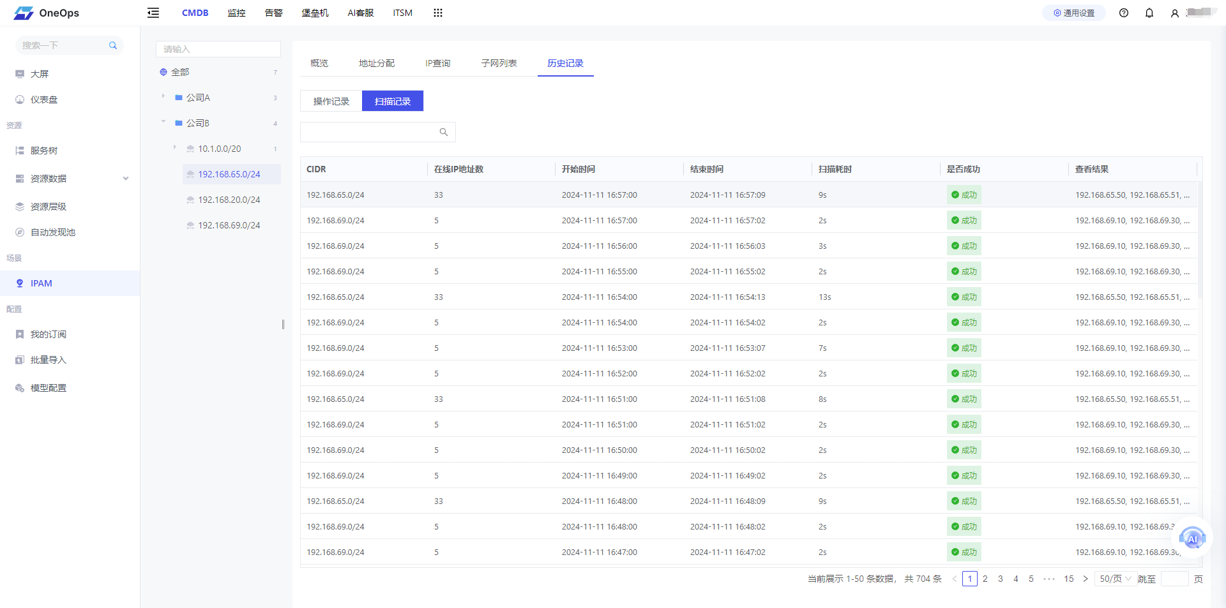Sort by 扫描耗时 column header
1226x608 pixels.
click(835, 169)
